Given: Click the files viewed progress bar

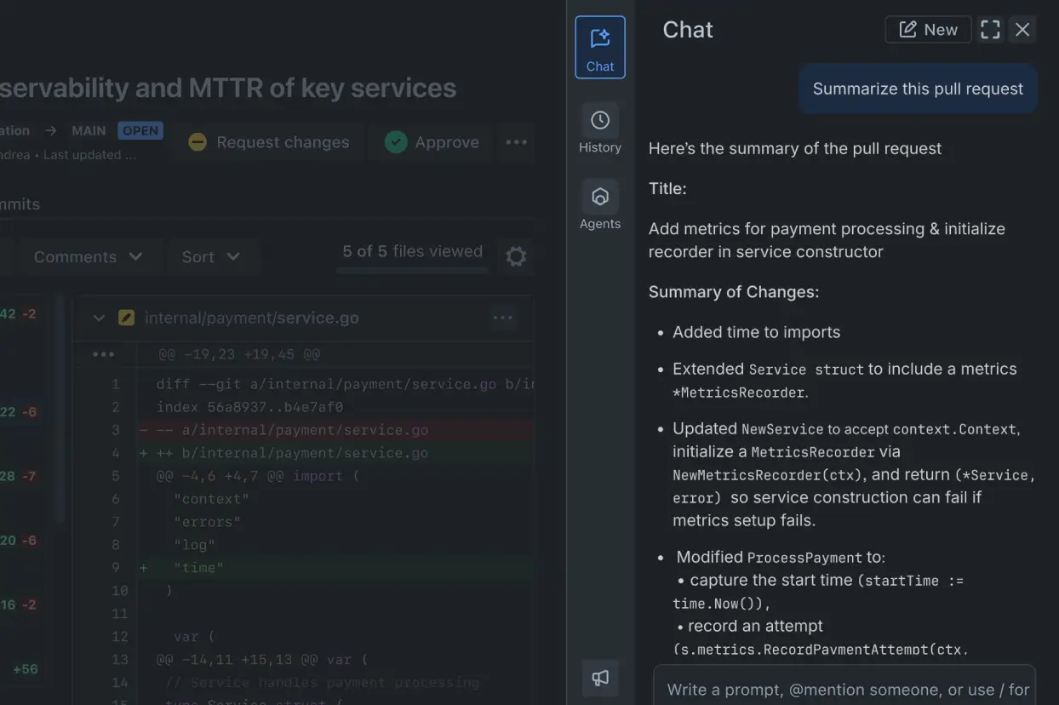Looking at the screenshot, I should point(412,270).
